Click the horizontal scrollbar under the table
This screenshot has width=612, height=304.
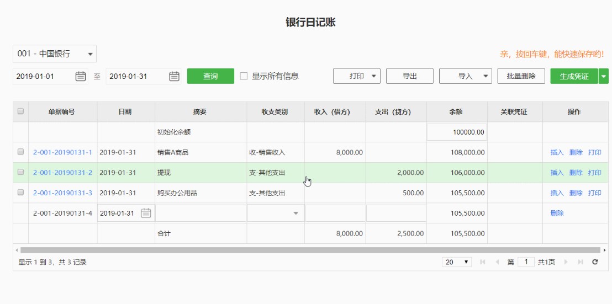[309, 250]
